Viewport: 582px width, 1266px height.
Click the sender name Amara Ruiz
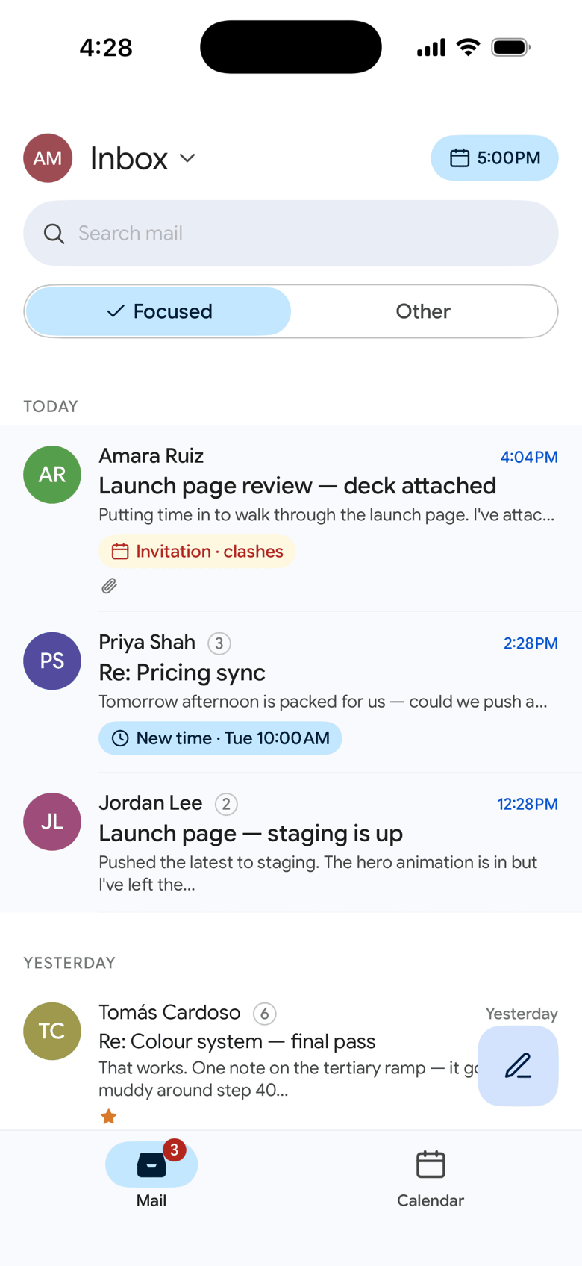point(151,455)
